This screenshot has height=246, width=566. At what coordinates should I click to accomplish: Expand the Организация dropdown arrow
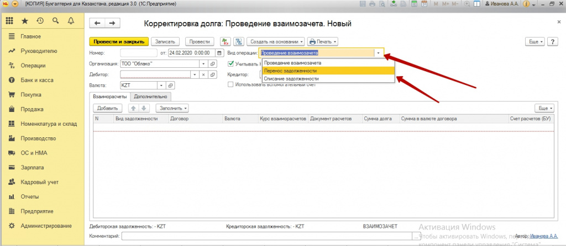point(203,64)
